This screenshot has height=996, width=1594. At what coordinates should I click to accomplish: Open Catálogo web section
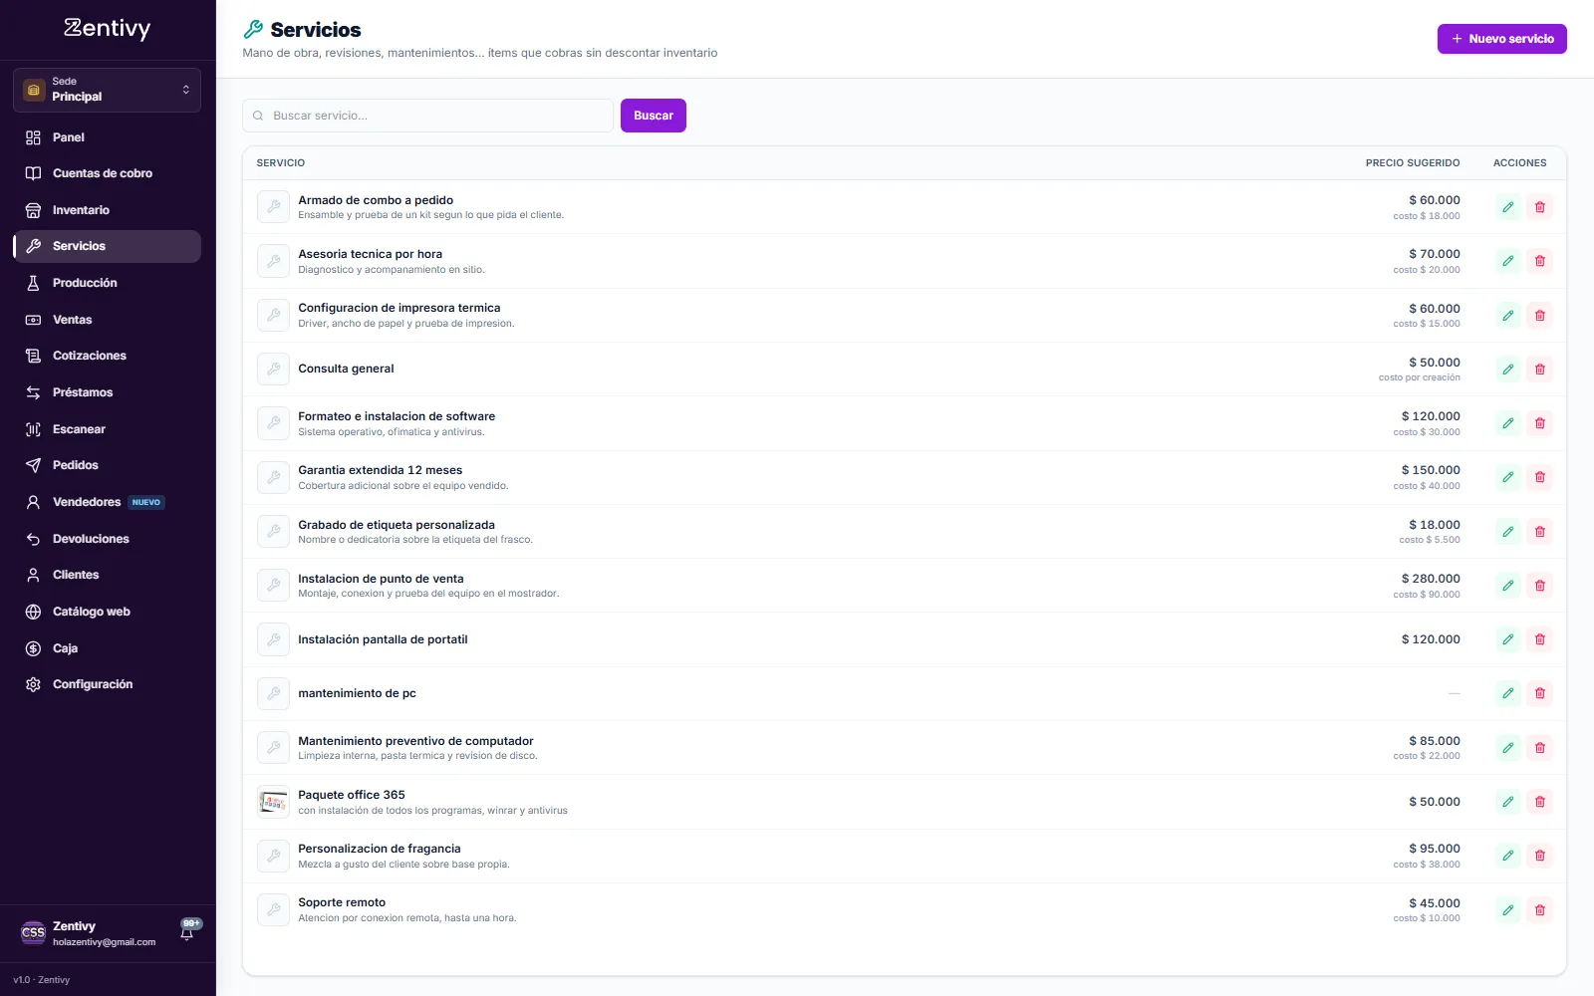[107, 612]
